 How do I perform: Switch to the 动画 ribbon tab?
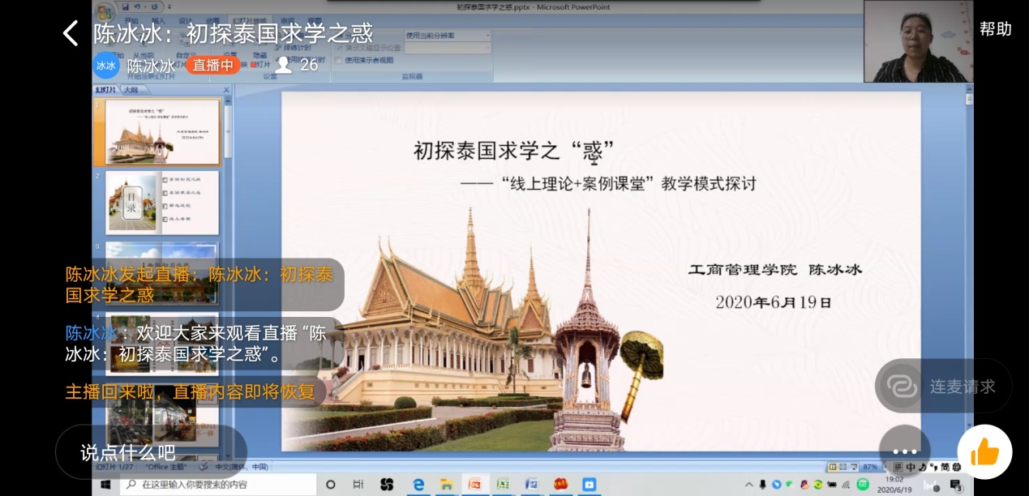click(x=212, y=22)
